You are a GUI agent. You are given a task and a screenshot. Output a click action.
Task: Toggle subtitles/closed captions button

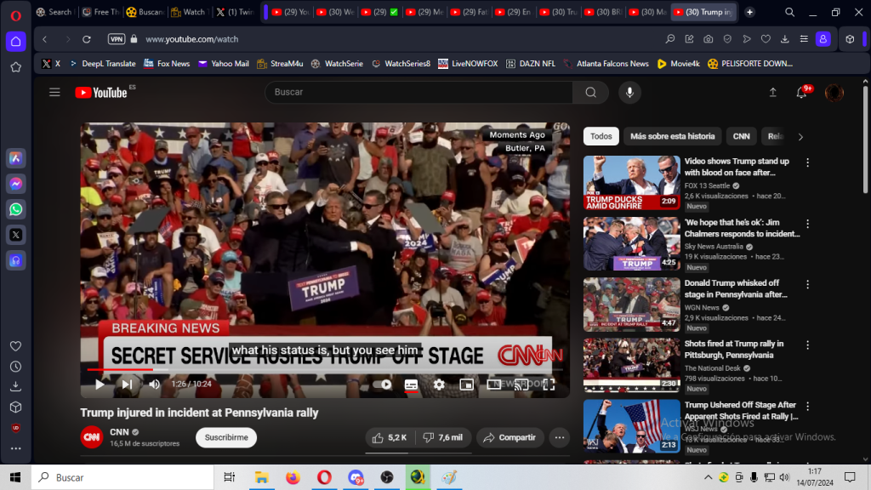coord(411,385)
